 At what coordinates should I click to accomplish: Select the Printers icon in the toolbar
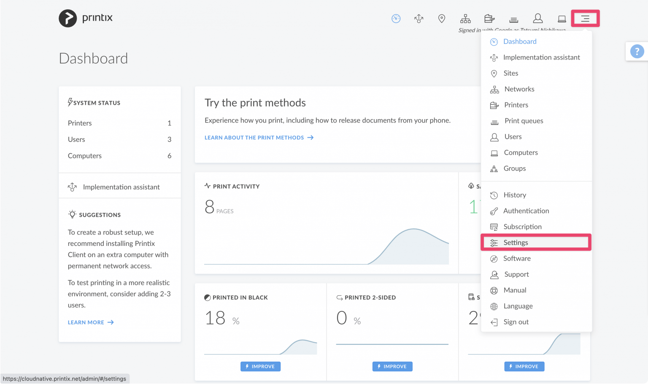(489, 18)
